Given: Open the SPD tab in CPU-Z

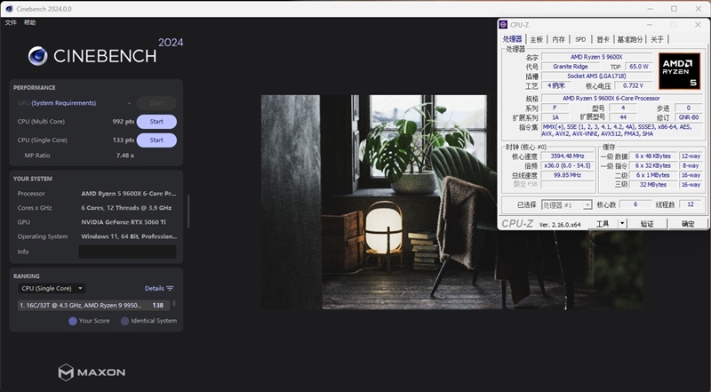Looking at the screenshot, I should click(x=580, y=39).
